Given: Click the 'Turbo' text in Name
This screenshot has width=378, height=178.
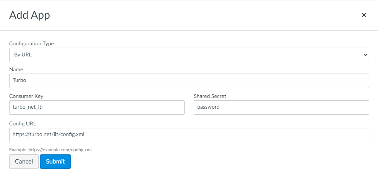Looking at the screenshot, I should point(19,81).
